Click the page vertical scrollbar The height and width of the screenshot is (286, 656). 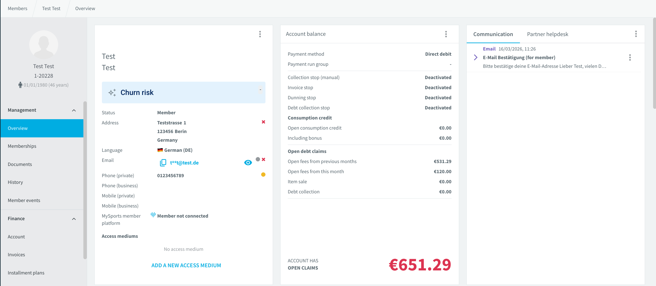click(654, 63)
